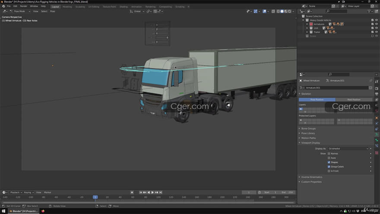The width and height of the screenshot is (380, 214).
Task: Uncheck the Shapes checkbox
Action: click(x=329, y=162)
